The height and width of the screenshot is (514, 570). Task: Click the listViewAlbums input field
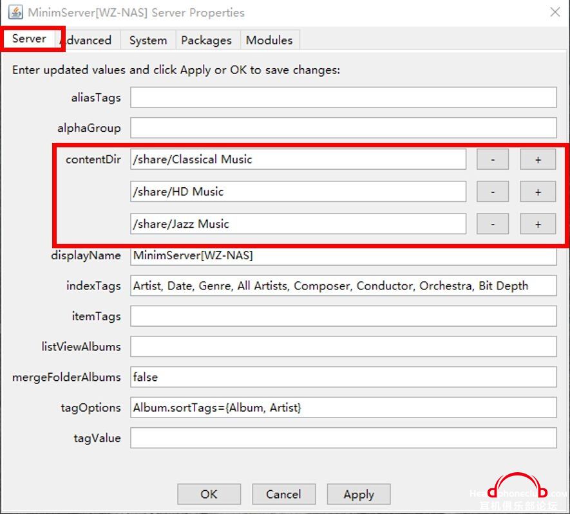click(x=343, y=347)
